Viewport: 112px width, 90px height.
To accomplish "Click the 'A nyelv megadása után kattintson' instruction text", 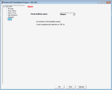I will click(x=51, y=24).
